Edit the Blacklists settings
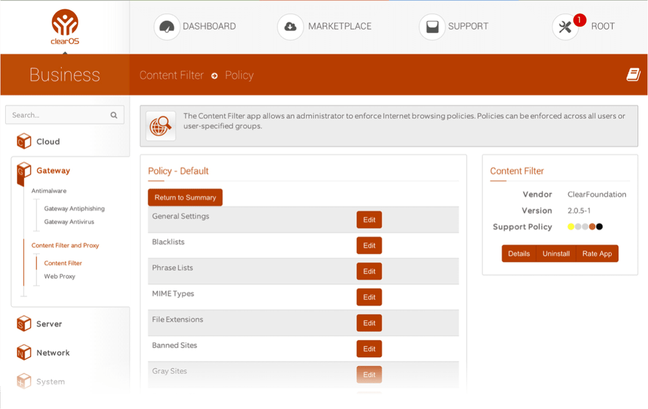 tap(369, 245)
